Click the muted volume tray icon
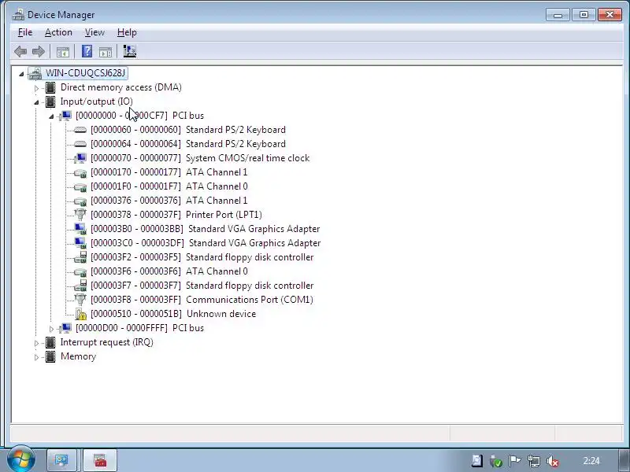Viewport: 630px width, 472px height. tap(553, 462)
